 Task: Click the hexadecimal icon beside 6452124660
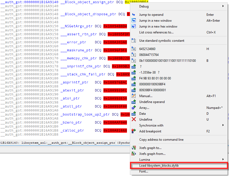coord(134,49)
